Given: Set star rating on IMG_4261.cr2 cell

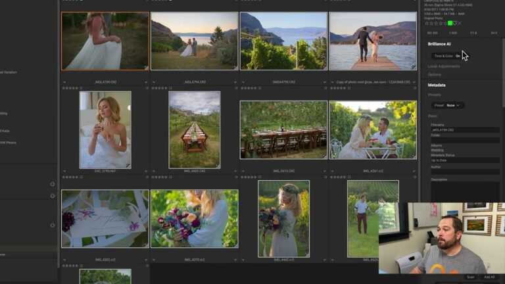Looking at the screenshot, I should point(338,88).
